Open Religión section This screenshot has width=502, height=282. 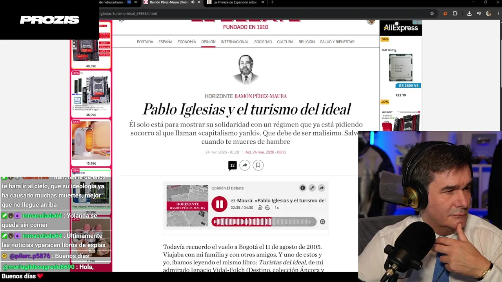click(x=307, y=42)
